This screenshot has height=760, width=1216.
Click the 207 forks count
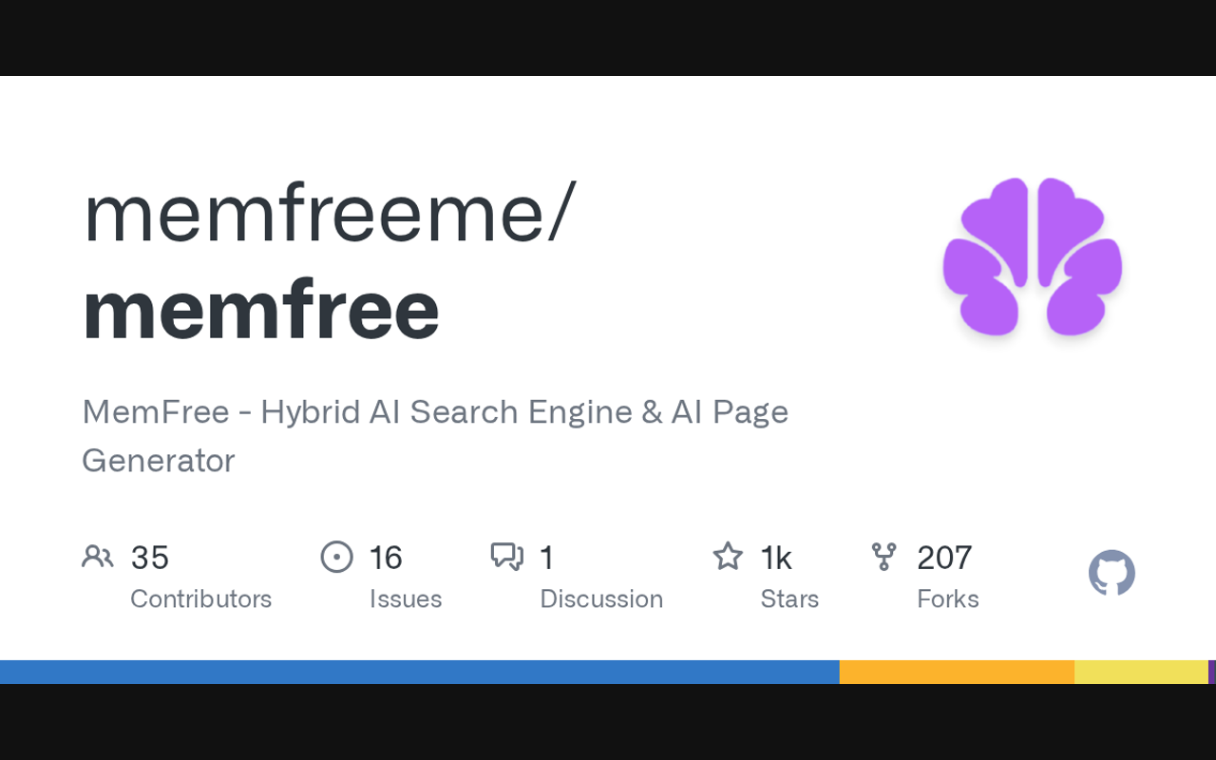(944, 558)
